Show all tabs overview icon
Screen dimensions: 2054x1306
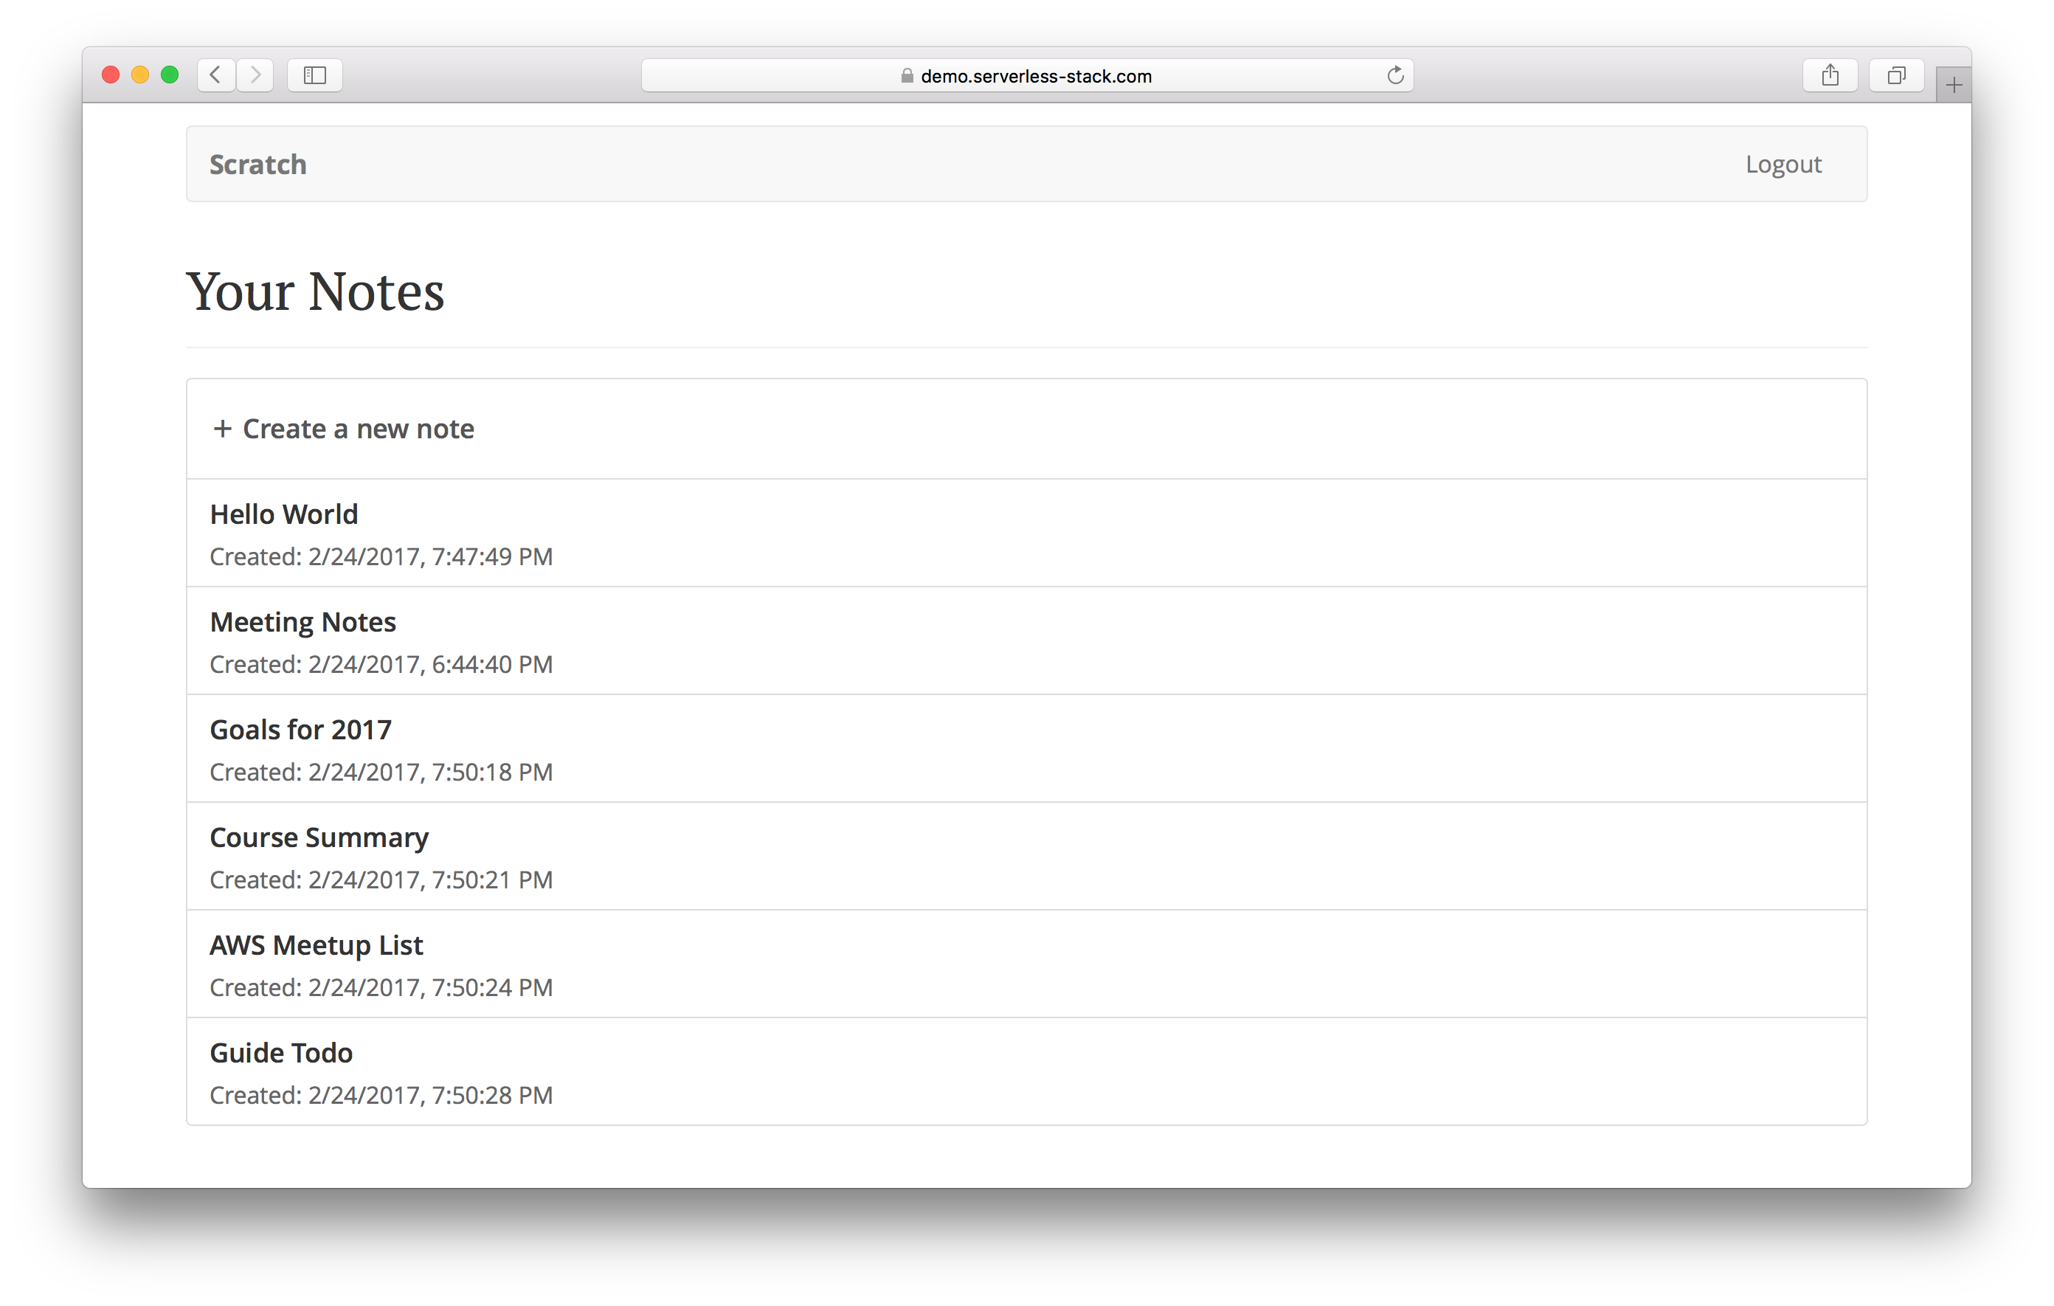(1895, 75)
